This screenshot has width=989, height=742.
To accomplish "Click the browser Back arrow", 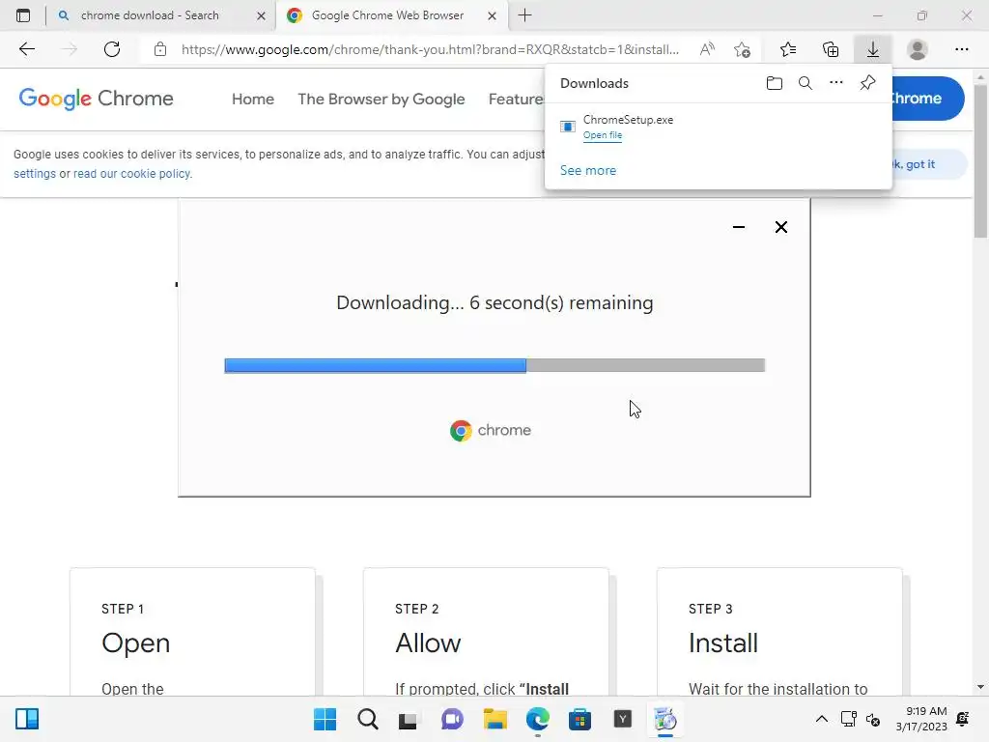I will pos(26,49).
